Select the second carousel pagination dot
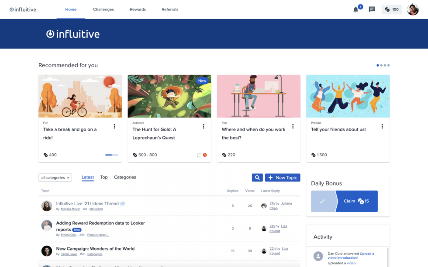Viewport: 428px width, 267px height. pos(381,65)
